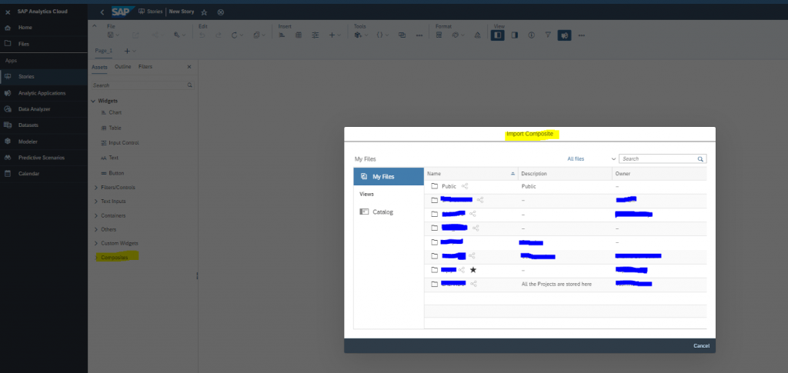This screenshot has height=373, width=788.
Task: Select My Files in Import Composite dialog
Action: coord(389,177)
